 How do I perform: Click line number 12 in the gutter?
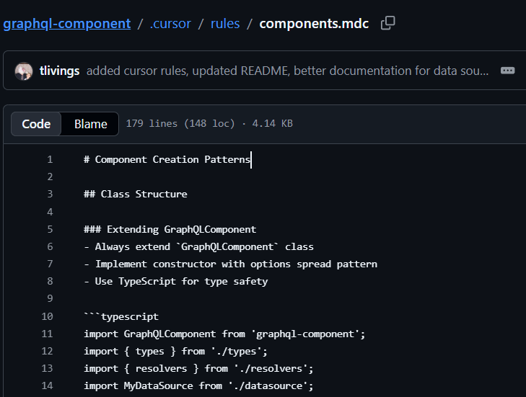(x=48, y=351)
